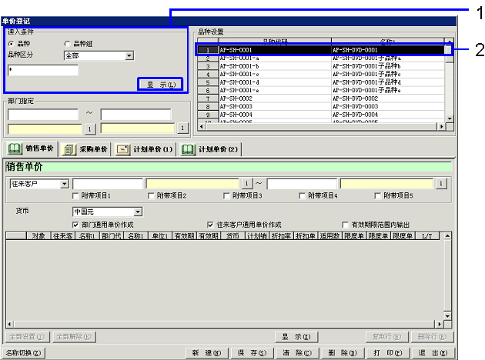Open the 往来客户 dropdown selector
The width and height of the screenshot is (485, 360).
(64, 184)
